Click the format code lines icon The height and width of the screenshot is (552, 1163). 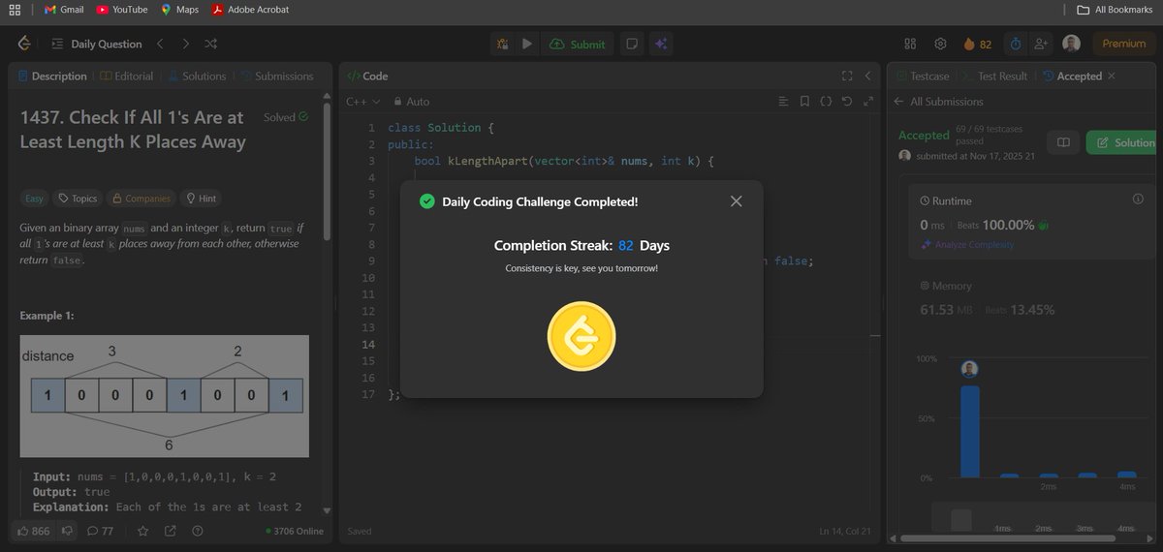click(784, 101)
